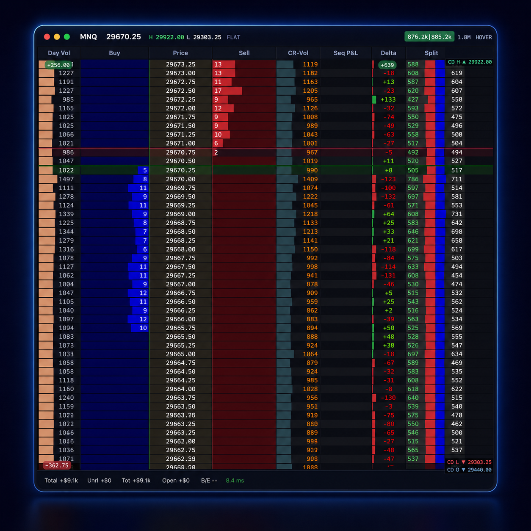The width and height of the screenshot is (531, 531).
Task: Click the Seq P&L column header
Action: click(346, 53)
